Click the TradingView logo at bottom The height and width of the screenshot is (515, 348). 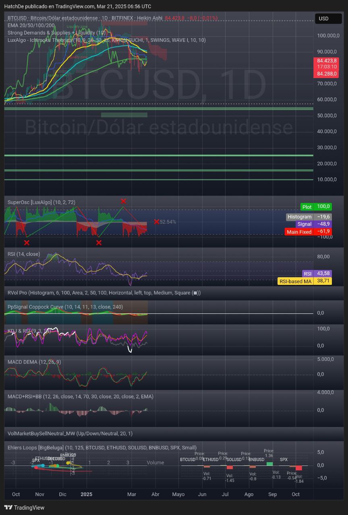(24, 507)
